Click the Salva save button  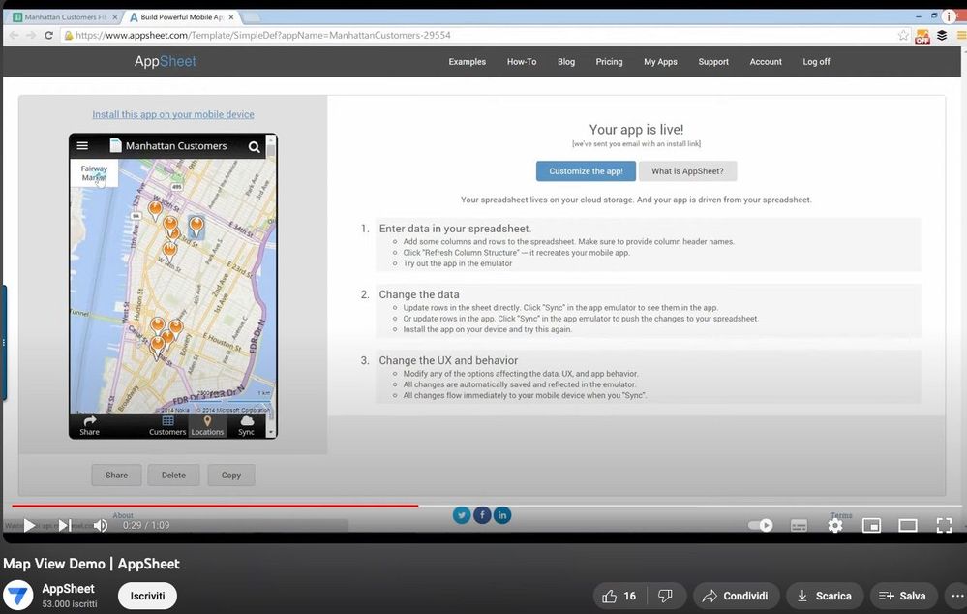click(903, 597)
